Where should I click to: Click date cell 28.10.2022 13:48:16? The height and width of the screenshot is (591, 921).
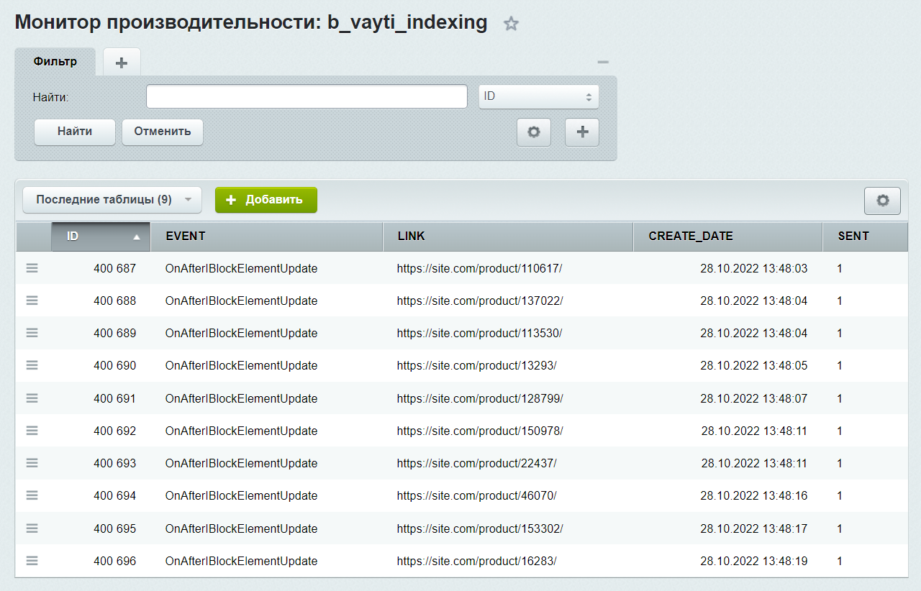coord(754,495)
